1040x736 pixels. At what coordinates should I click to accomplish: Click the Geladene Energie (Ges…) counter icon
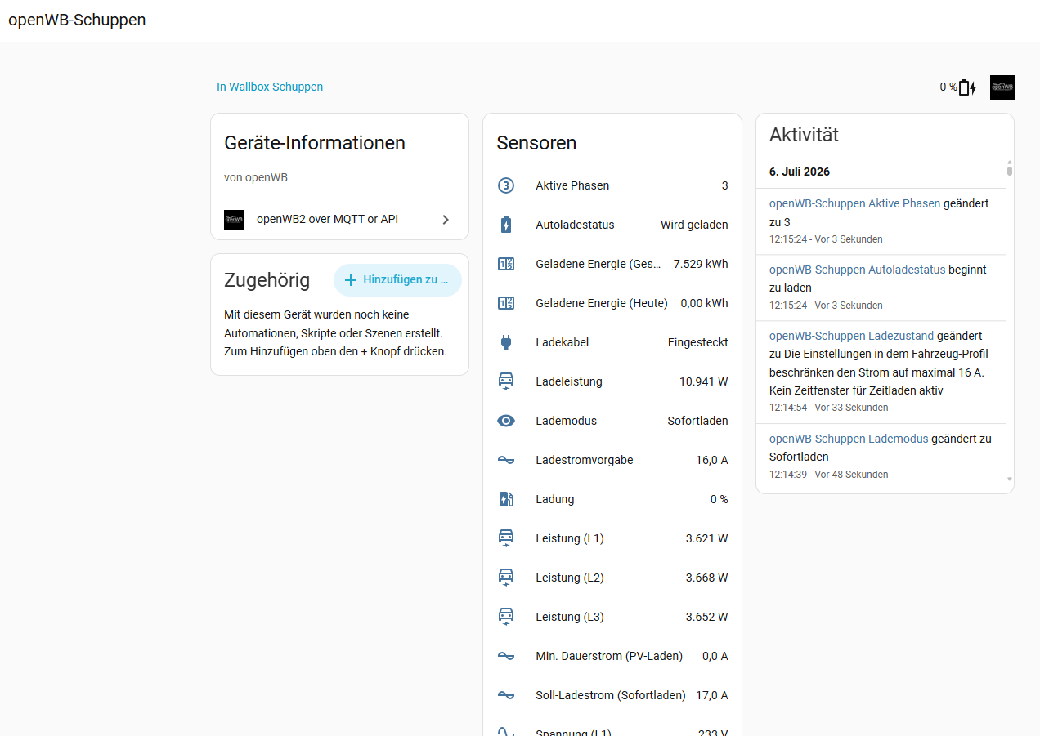pyautogui.click(x=506, y=264)
